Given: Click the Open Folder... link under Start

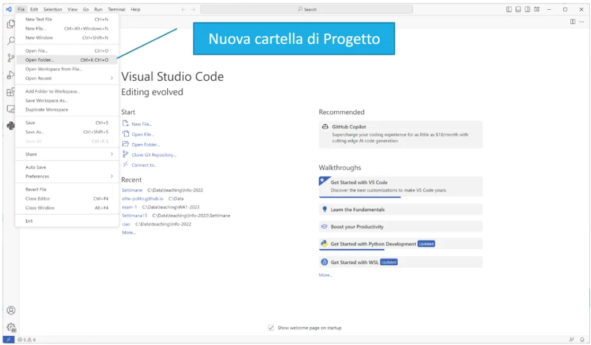Looking at the screenshot, I should click(x=146, y=145).
